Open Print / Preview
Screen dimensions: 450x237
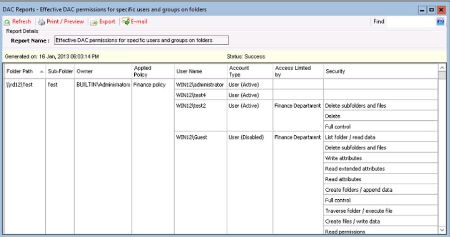click(65, 21)
